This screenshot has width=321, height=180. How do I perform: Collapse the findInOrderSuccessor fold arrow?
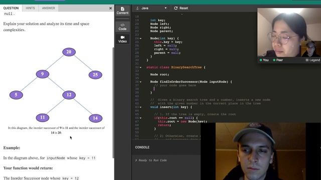pyautogui.click(x=140, y=82)
